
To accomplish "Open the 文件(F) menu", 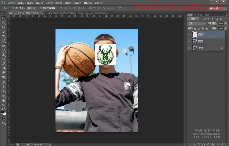I will point(12,3).
